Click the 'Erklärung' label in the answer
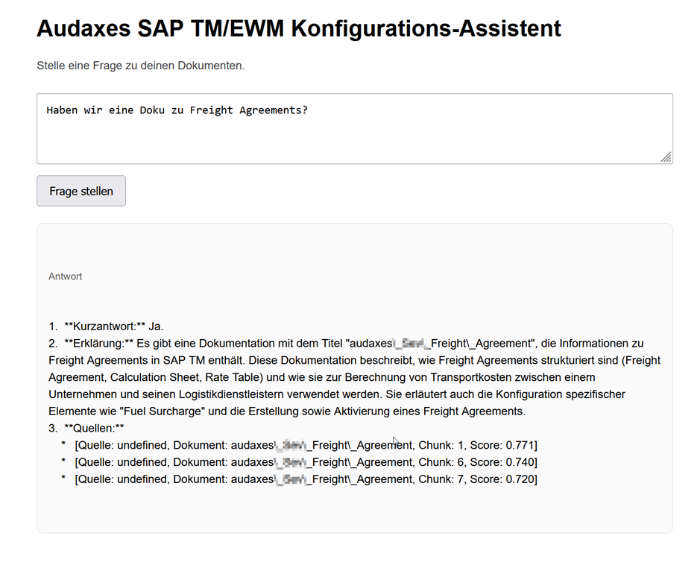700x565 pixels. tap(97, 344)
